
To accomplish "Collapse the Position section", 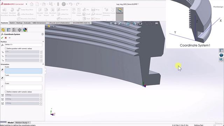I will [x=43, y=42].
